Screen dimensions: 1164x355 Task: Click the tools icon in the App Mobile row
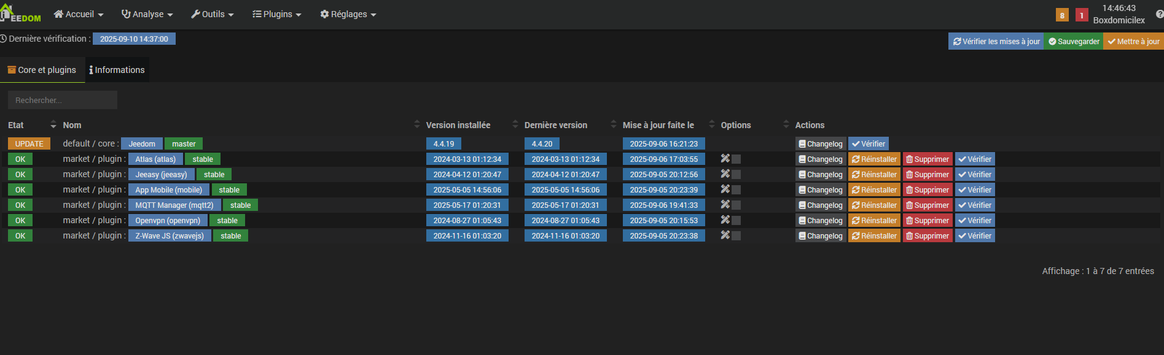[725, 189]
